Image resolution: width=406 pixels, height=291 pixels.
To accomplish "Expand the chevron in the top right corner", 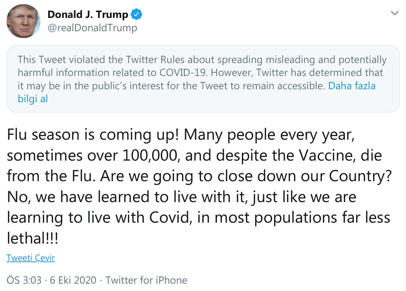I will point(394,13).
